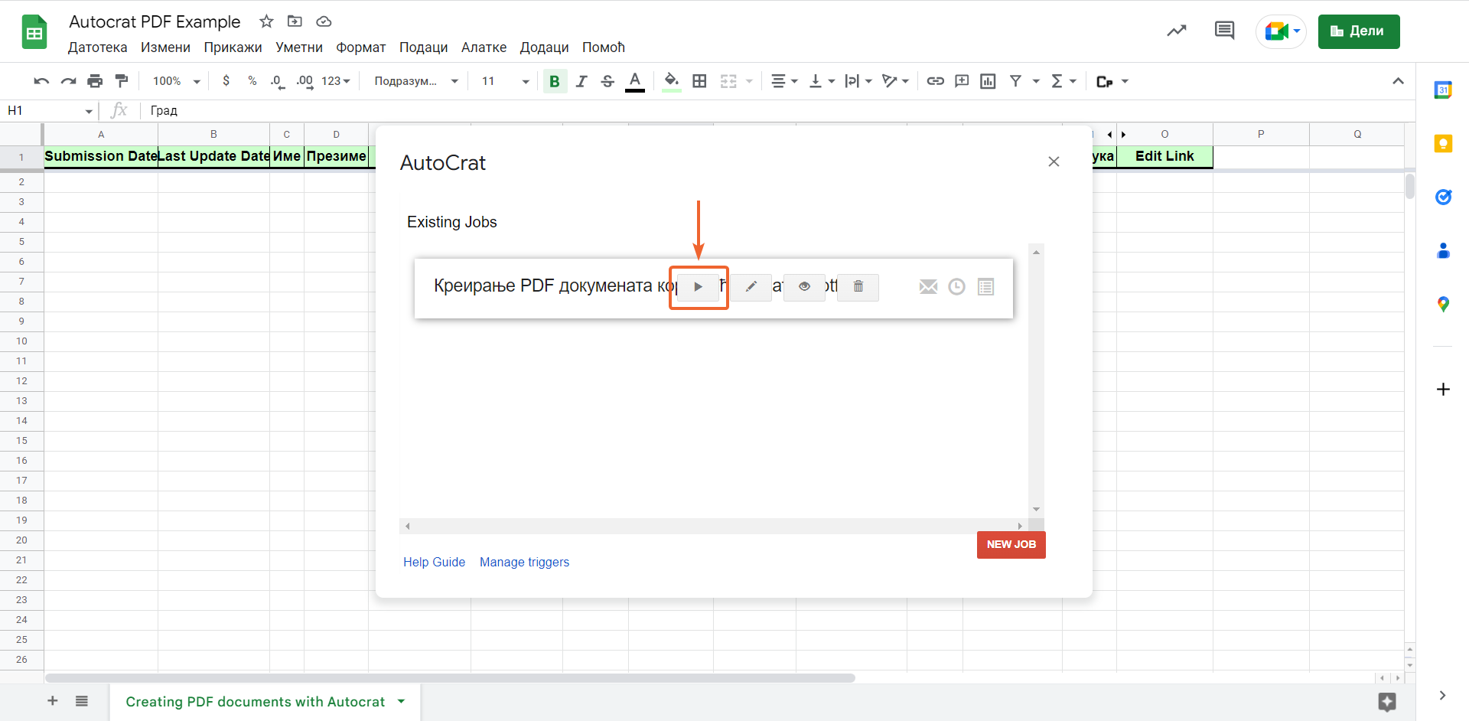Screen dimensions: 1469x721
Task: Print the spreadsheet
Action: (95, 81)
